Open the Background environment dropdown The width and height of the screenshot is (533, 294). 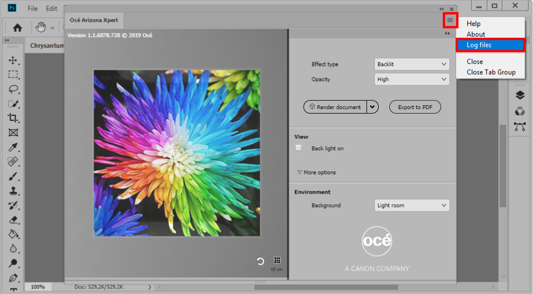[412, 205]
